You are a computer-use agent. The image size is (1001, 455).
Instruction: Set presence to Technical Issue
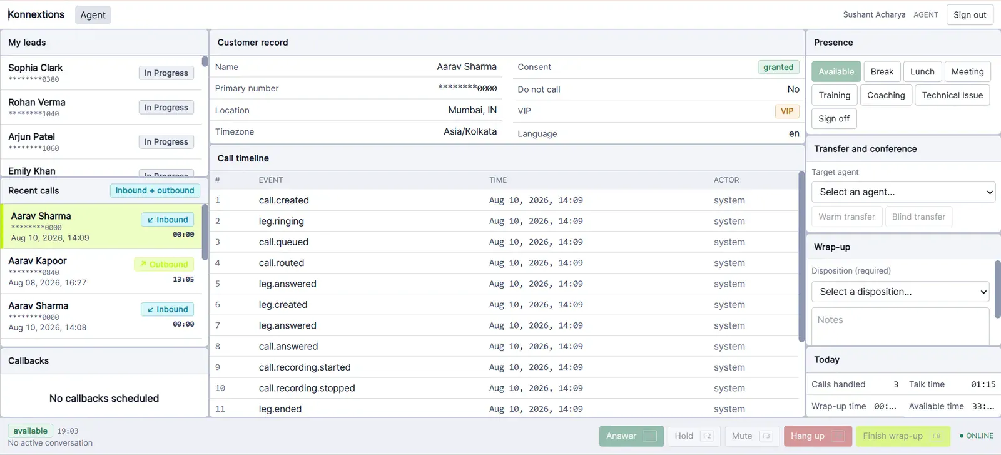tap(952, 95)
